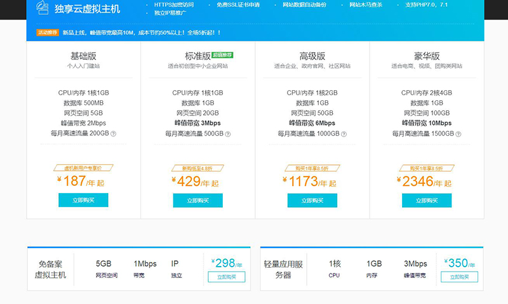This screenshot has width=508, height=304.
Task: Click 立即购买 for 轻量应用服务器
Action: (459, 277)
